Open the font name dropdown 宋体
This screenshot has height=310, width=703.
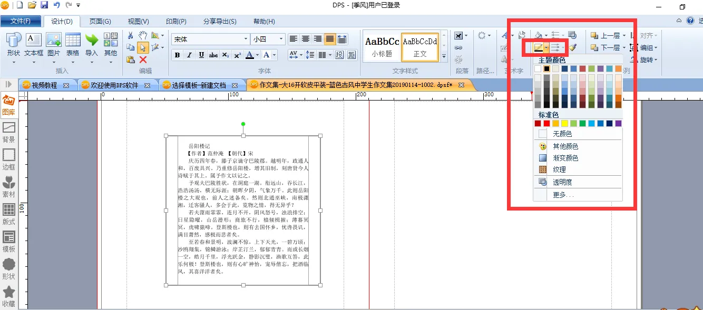tap(246, 39)
